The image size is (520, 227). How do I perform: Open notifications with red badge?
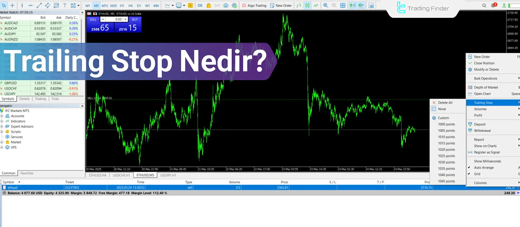[x=494, y=5]
